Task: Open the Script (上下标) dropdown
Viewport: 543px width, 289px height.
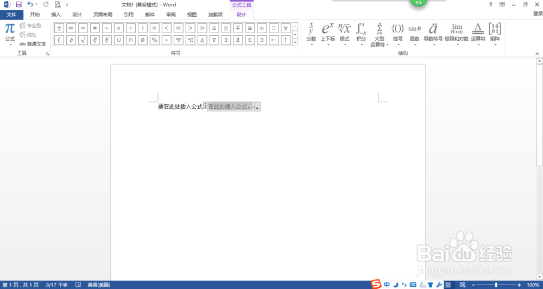Action: [x=327, y=34]
